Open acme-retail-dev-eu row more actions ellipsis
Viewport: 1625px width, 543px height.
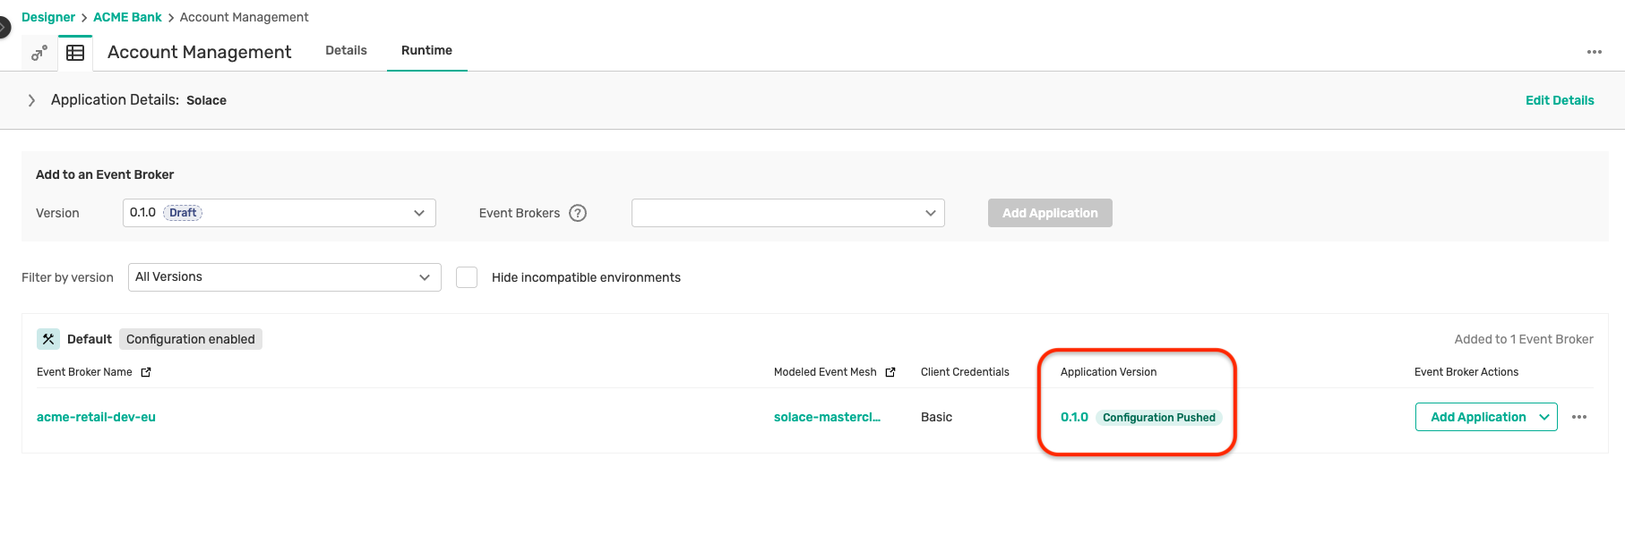pyautogui.click(x=1579, y=417)
